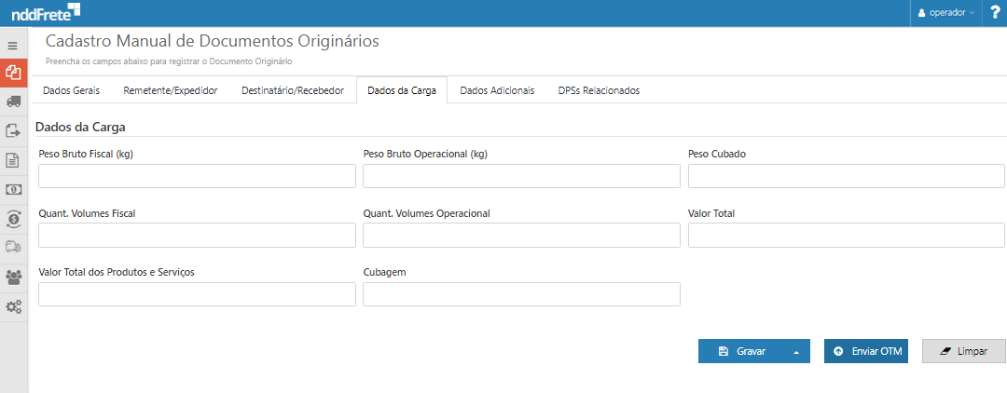1007x393 pixels.
Task: Click the Enviar OTM button
Action: click(866, 351)
